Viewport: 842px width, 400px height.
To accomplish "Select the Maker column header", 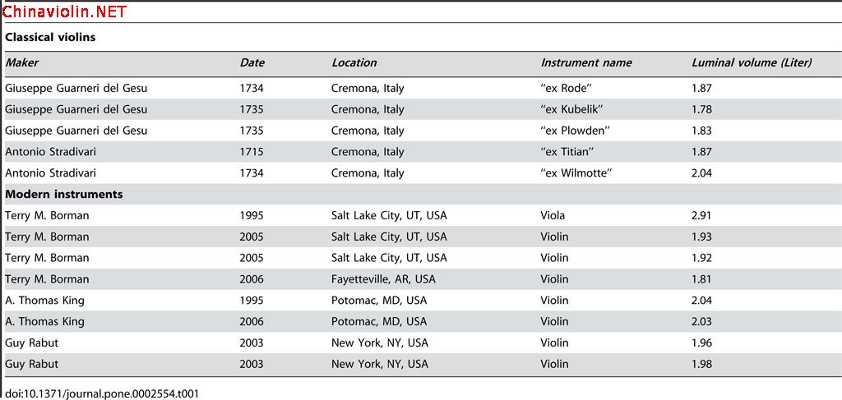I will point(22,62).
